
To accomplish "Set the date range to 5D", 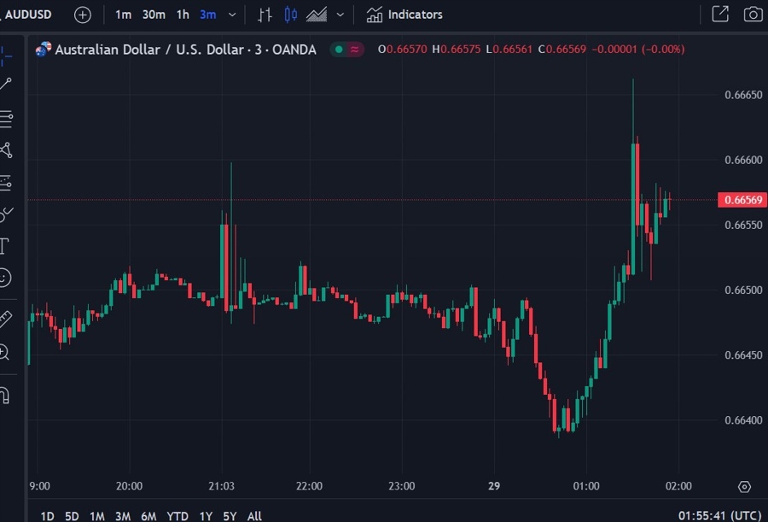I will pyautogui.click(x=72, y=516).
